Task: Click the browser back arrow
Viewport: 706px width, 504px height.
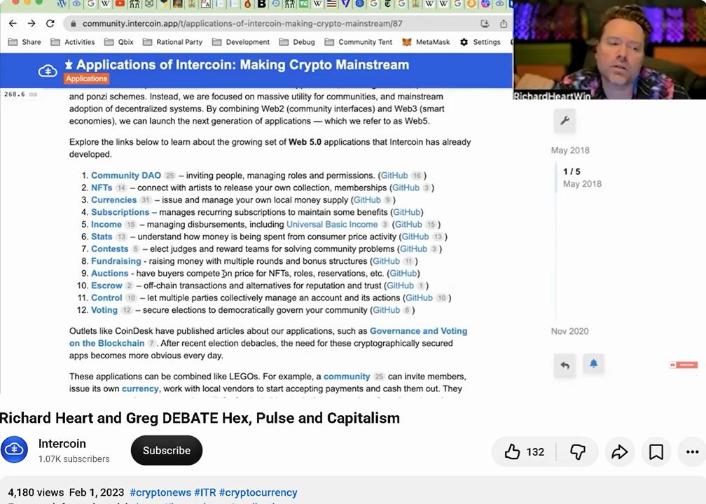Action: click(13, 23)
